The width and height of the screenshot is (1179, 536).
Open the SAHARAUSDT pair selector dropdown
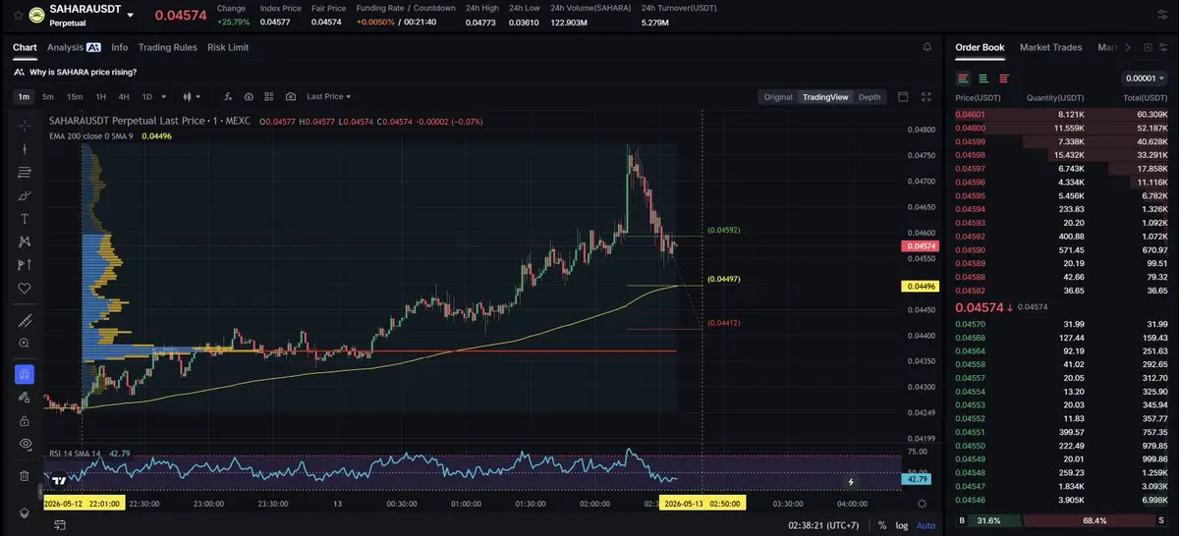[x=131, y=16]
